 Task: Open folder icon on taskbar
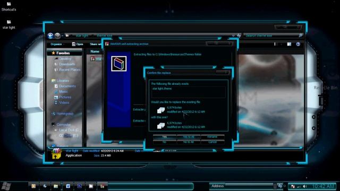pyautogui.click(x=56, y=186)
